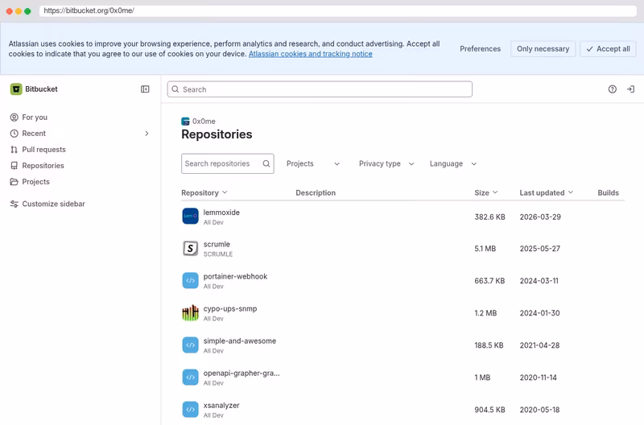
Task: Open the cypo-ups-snmp repository avatar
Action: 190,313
